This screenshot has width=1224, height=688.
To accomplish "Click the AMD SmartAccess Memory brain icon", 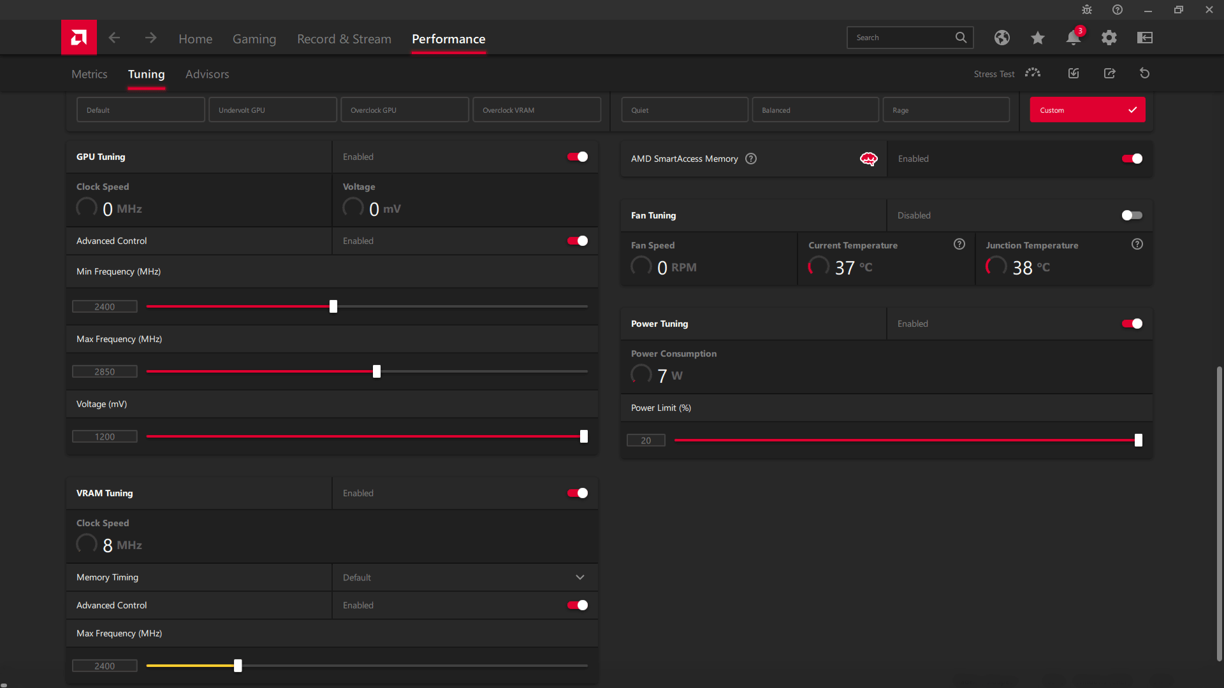I will 868,158.
